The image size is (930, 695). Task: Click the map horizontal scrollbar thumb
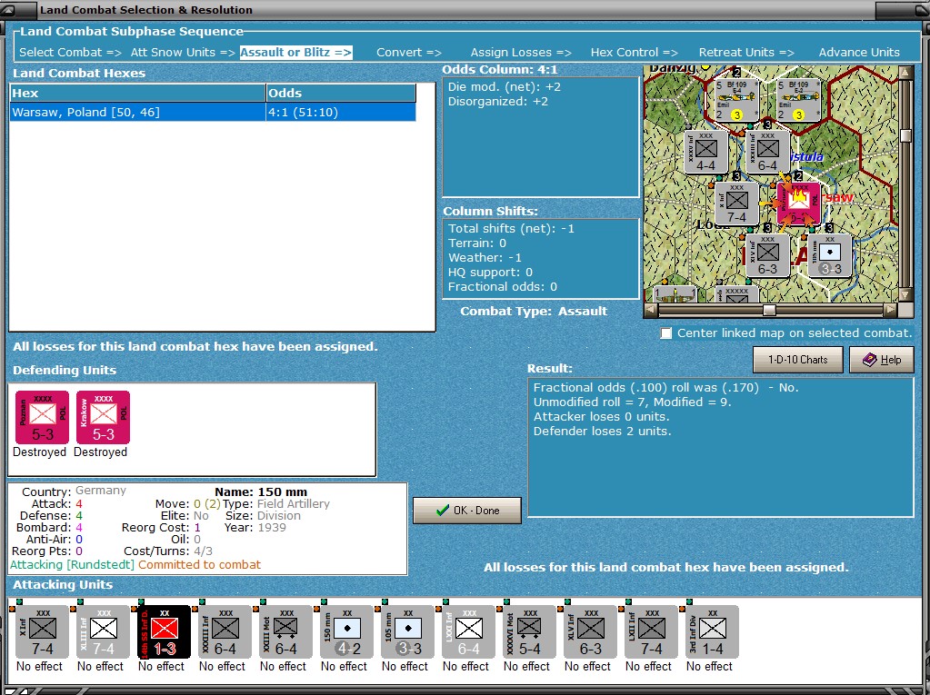[x=769, y=310]
